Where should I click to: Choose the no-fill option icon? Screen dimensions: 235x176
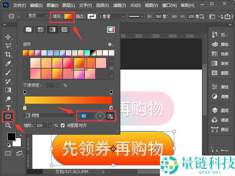coord(29,30)
